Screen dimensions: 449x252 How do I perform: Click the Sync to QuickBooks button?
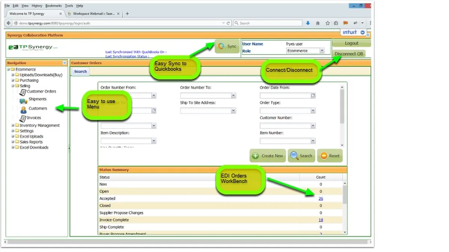(x=227, y=46)
